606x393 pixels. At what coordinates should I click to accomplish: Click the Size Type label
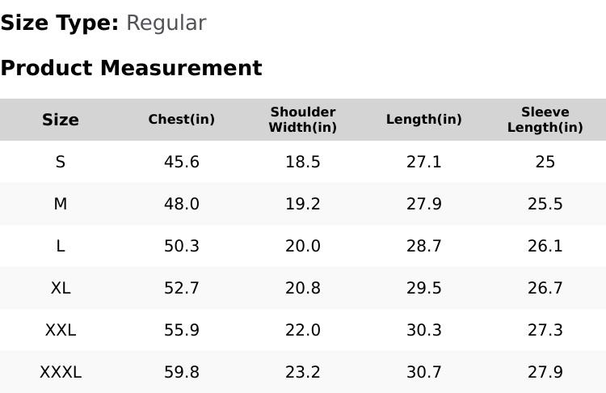[x=60, y=23]
